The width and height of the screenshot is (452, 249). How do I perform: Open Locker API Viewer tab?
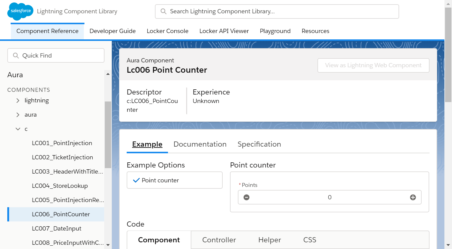(x=224, y=31)
